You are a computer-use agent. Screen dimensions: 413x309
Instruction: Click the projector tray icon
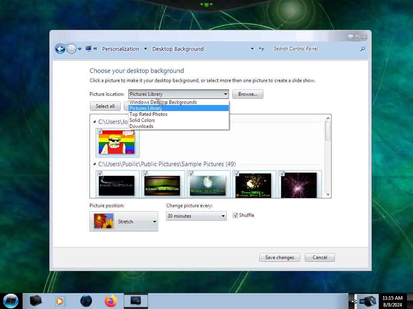pos(368,301)
